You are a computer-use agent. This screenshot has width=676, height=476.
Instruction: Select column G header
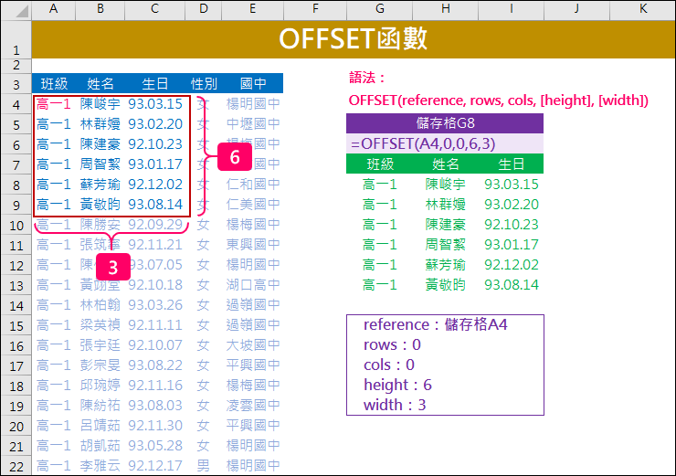point(379,9)
